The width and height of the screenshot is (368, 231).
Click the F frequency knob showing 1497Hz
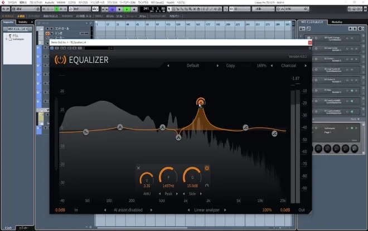pos(168,177)
